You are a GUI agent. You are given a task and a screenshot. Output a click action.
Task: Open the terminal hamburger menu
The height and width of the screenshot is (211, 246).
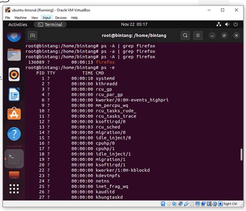click(198, 35)
